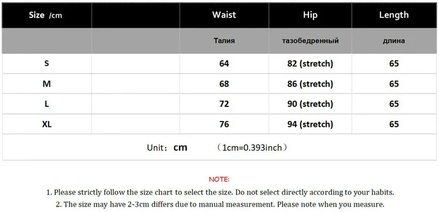The height and width of the screenshot is (212, 439).
Task: Click the waist value 76
Action: click(x=224, y=124)
